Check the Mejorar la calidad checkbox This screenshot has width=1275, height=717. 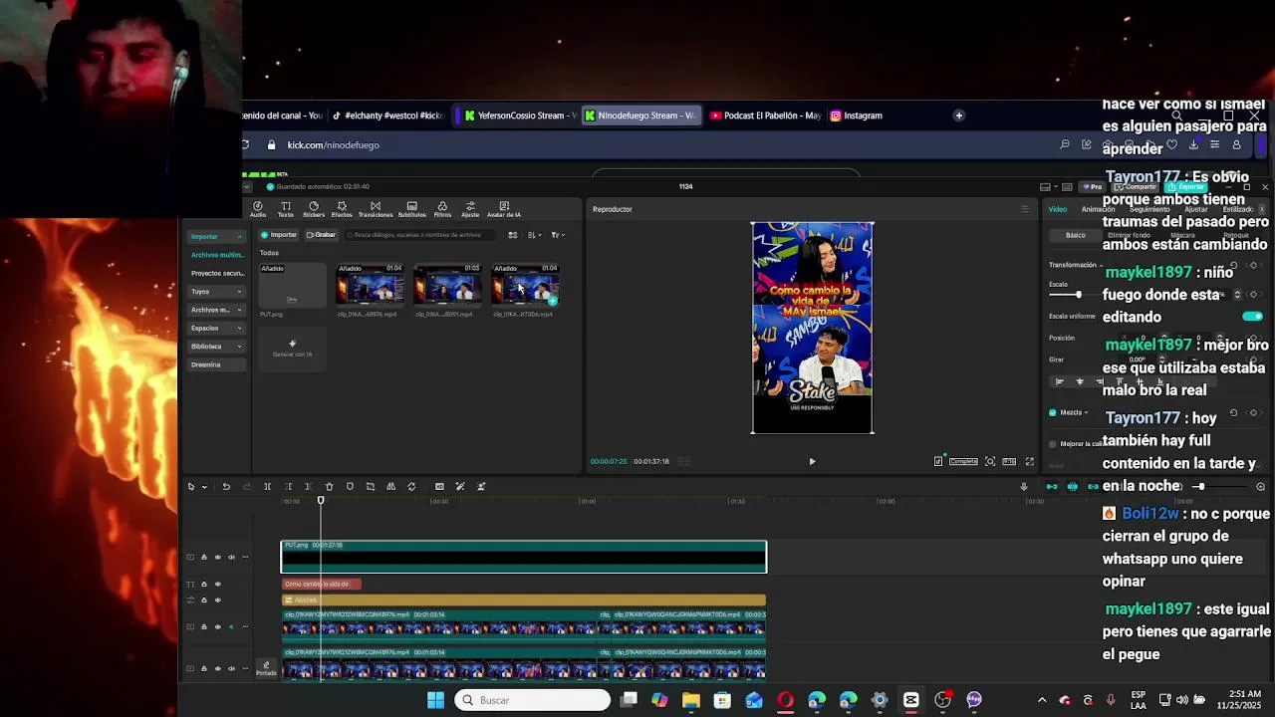pos(1053,444)
